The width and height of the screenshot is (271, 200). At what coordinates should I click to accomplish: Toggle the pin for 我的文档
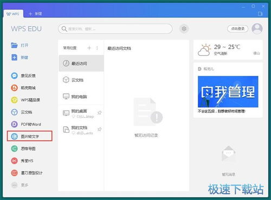pyautogui.click(x=99, y=130)
